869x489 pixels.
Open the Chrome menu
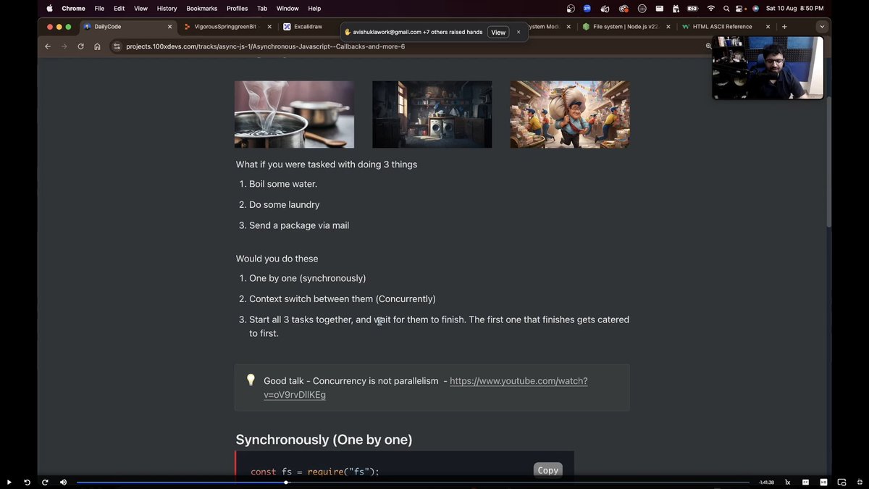pos(73,9)
